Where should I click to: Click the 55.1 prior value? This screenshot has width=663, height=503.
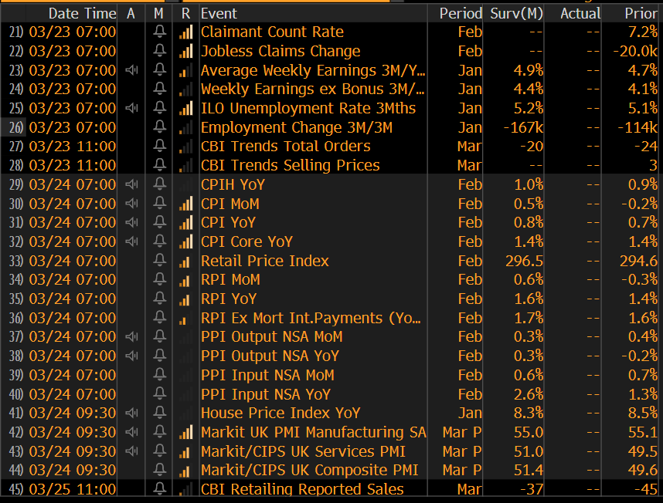(643, 432)
